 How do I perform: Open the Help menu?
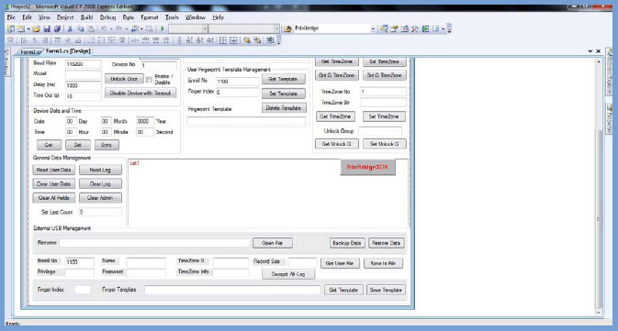(x=218, y=17)
